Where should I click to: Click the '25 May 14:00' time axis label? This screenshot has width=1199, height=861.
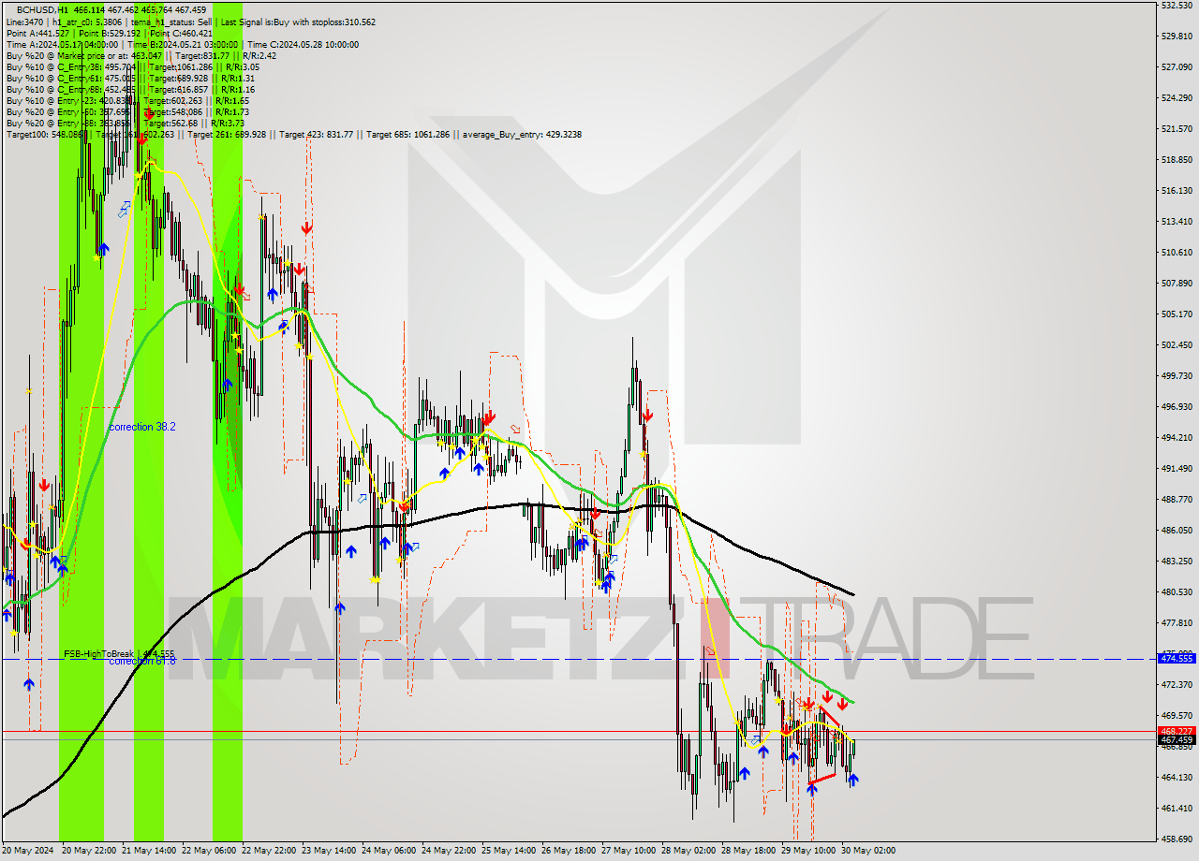tap(509, 851)
